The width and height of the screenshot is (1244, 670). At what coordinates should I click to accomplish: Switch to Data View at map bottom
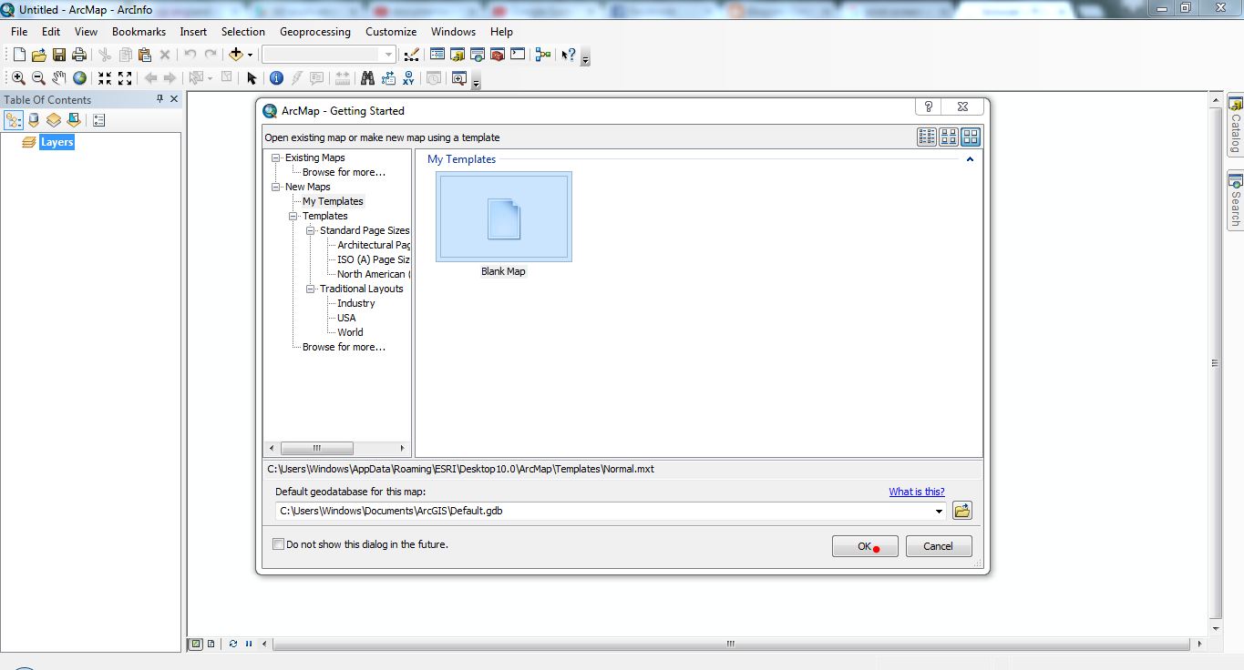195,644
